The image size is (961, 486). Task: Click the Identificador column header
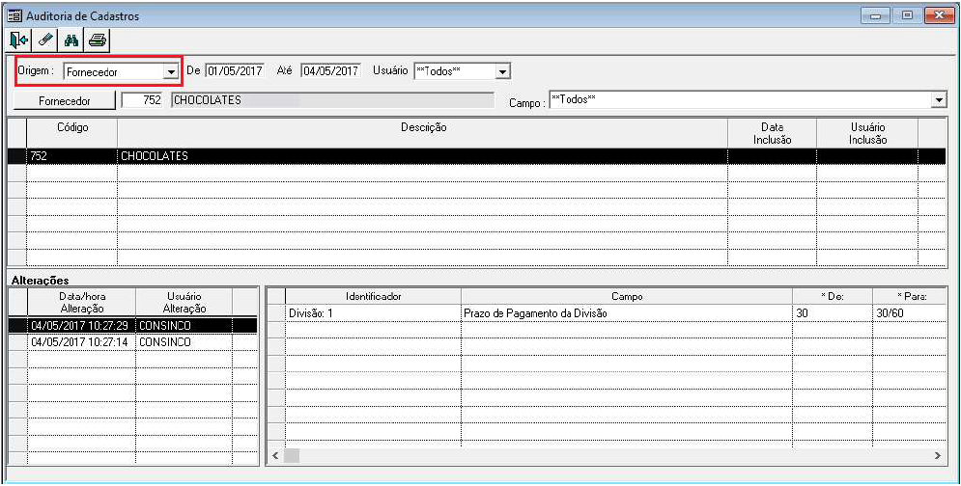tap(373, 296)
